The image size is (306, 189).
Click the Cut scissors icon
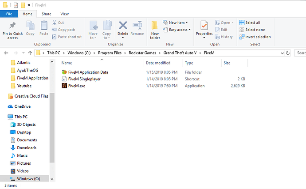[x=55, y=23]
